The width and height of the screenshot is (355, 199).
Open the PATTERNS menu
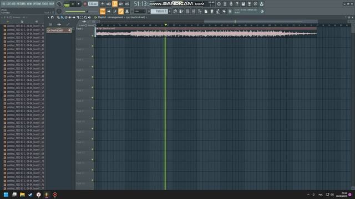click(21, 4)
